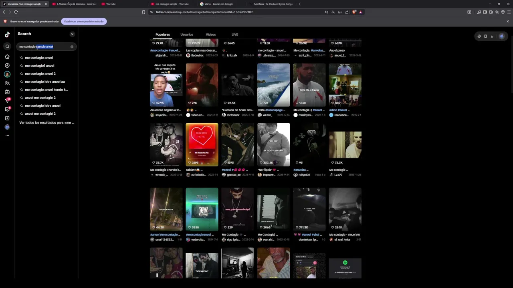Open the Explore compass icon in sidebar
This screenshot has height=288, width=513.
click(7, 65)
